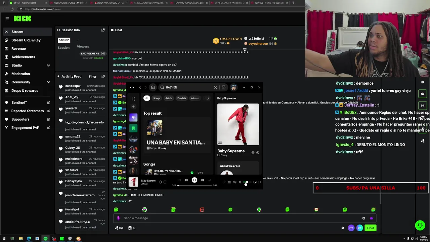Select the Playlists filter chip
Screen dimensions: 430x242
(x=181, y=98)
